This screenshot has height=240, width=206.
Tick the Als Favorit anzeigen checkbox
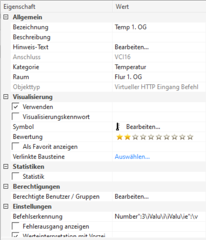click(x=15, y=146)
